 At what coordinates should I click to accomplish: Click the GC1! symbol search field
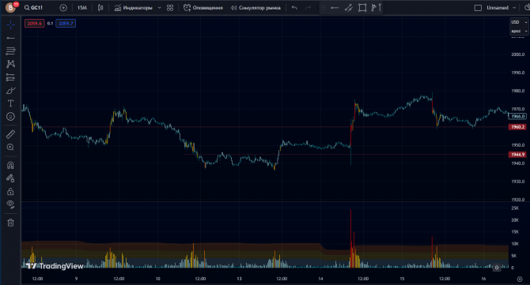coord(33,8)
